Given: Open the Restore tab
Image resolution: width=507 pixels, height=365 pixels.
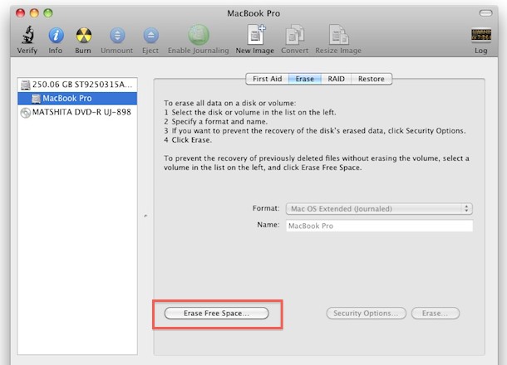Looking at the screenshot, I should 372,79.
